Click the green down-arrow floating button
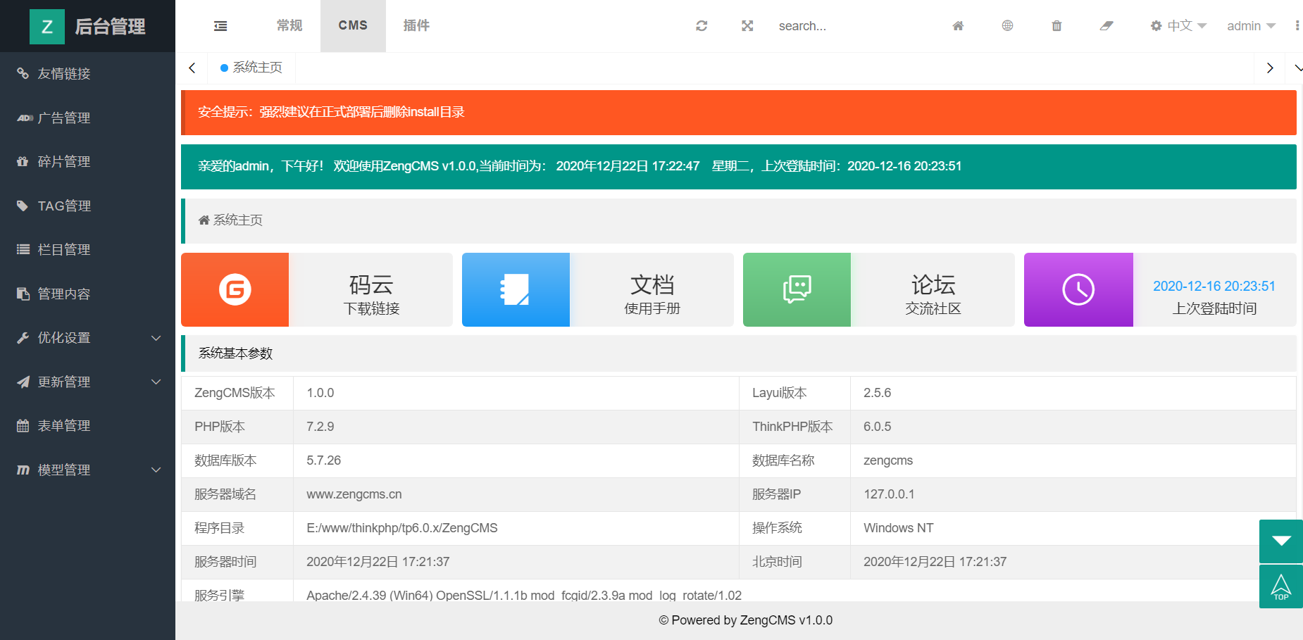 1280,541
